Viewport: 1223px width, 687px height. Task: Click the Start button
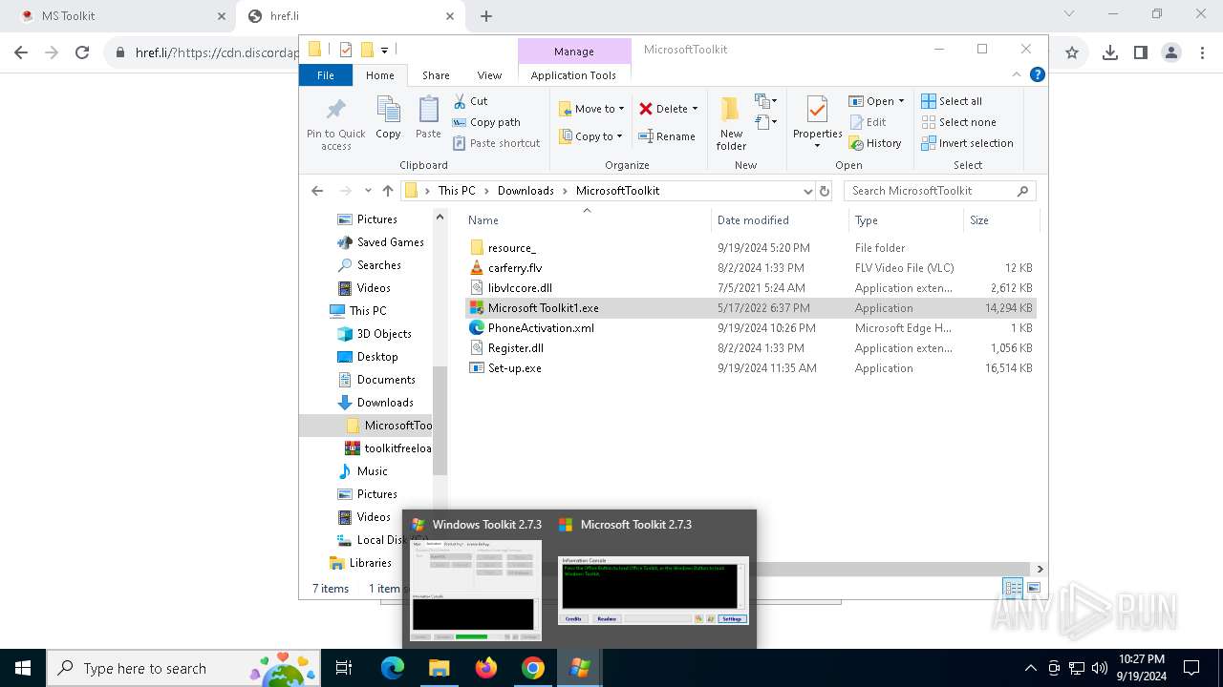23,668
